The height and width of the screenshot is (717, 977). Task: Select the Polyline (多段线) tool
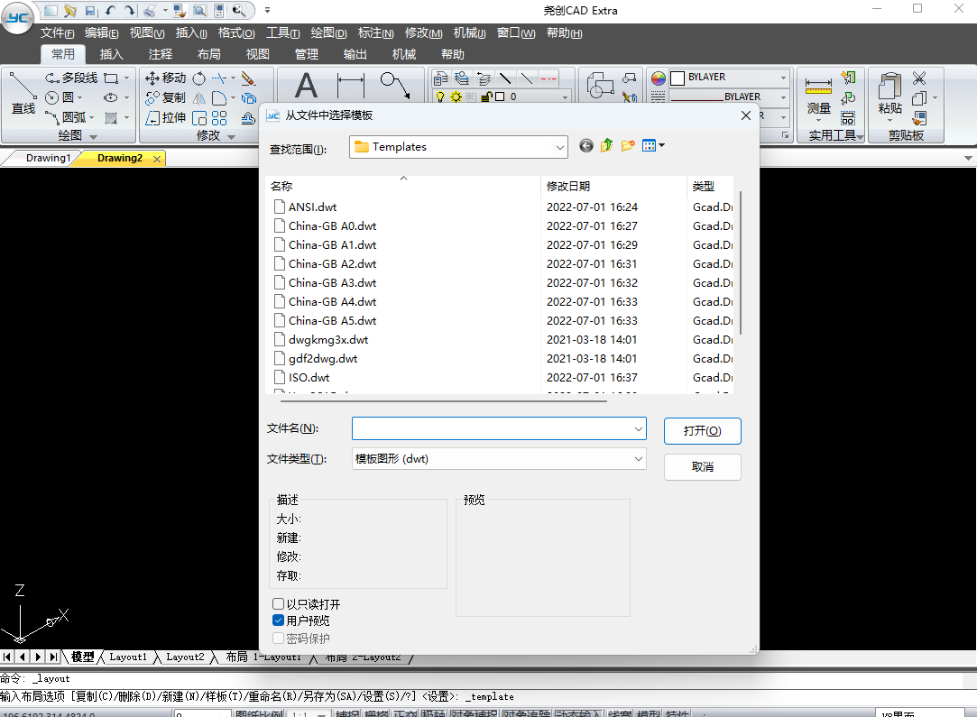point(71,78)
